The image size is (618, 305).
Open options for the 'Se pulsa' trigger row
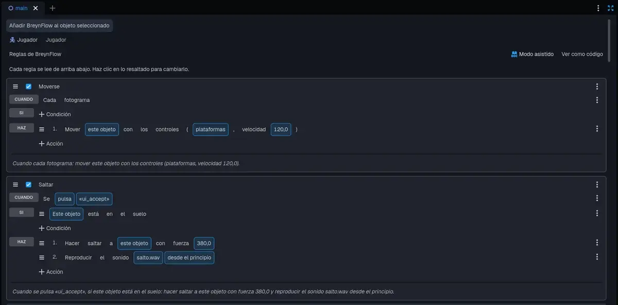(x=597, y=198)
